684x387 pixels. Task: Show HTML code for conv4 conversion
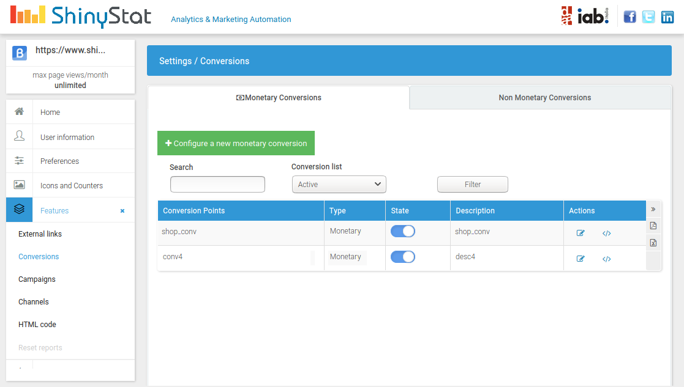click(x=606, y=259)
